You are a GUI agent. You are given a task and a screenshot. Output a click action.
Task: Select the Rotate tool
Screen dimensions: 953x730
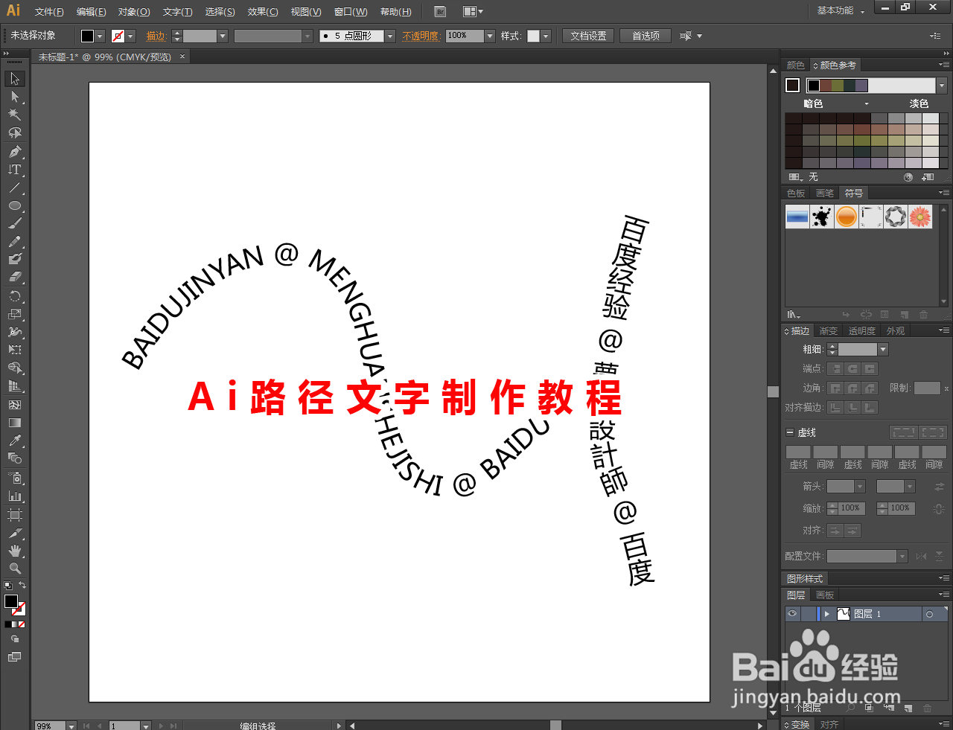14,296
